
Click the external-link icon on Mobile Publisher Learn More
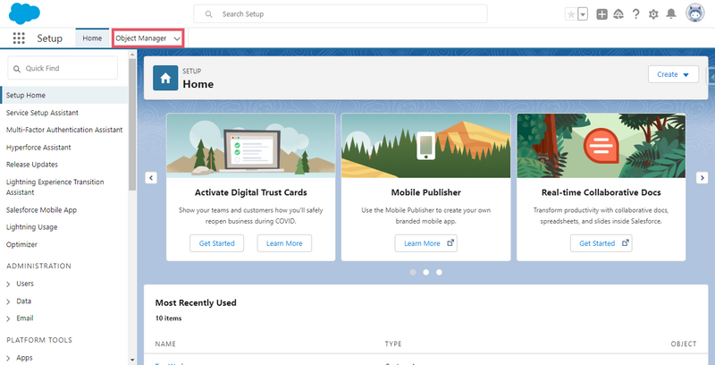click(x=450, y=243)
